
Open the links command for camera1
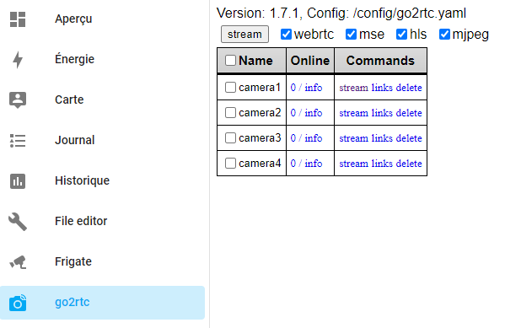(382, 88)
